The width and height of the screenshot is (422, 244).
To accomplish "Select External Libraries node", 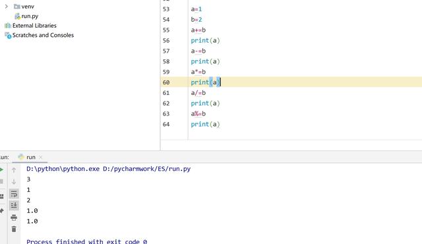I will [34, 26].
